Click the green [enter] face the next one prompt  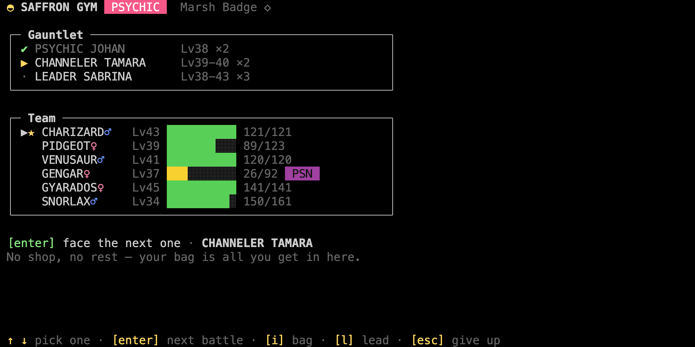pyautogui.click(x=94, y=243)
